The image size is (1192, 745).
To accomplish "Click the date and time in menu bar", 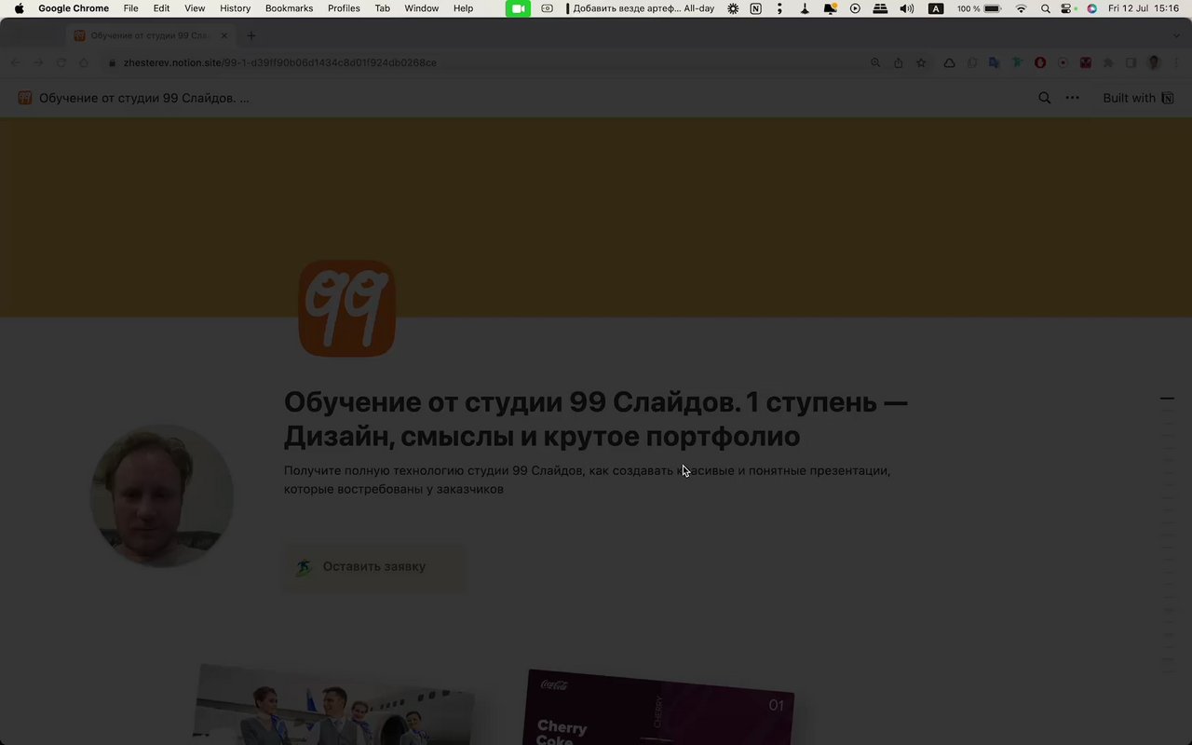I will click(1144, 8).
